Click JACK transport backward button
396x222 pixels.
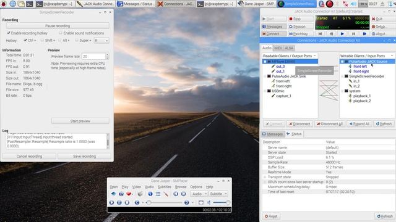point(332,34)
